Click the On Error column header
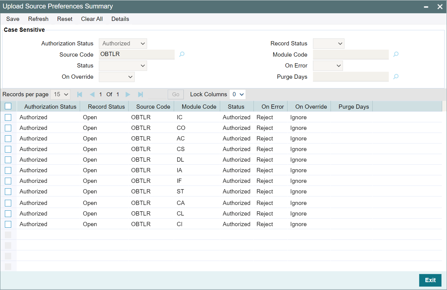The height and width of the screenshot is (290, 447). [273, 107]
